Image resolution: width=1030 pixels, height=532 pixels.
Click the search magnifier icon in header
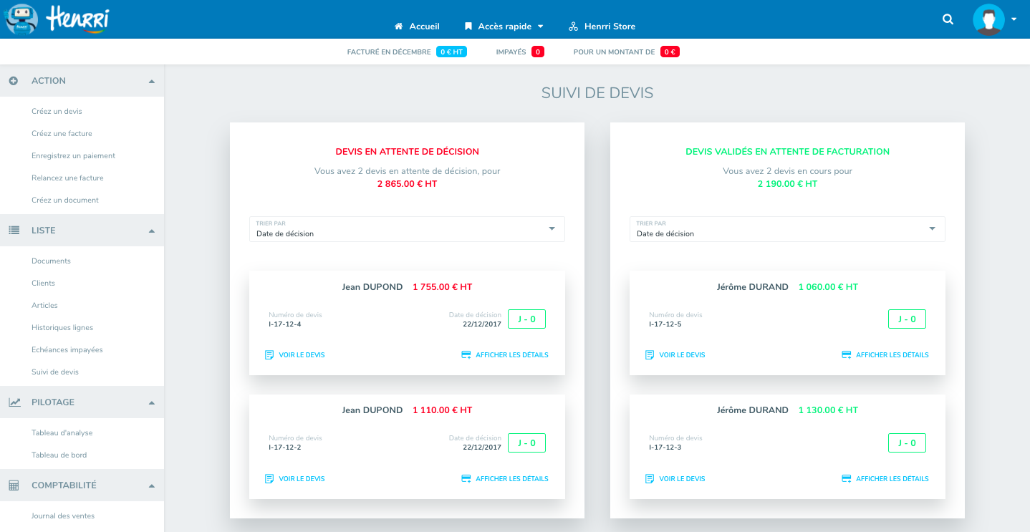(948, 20)
